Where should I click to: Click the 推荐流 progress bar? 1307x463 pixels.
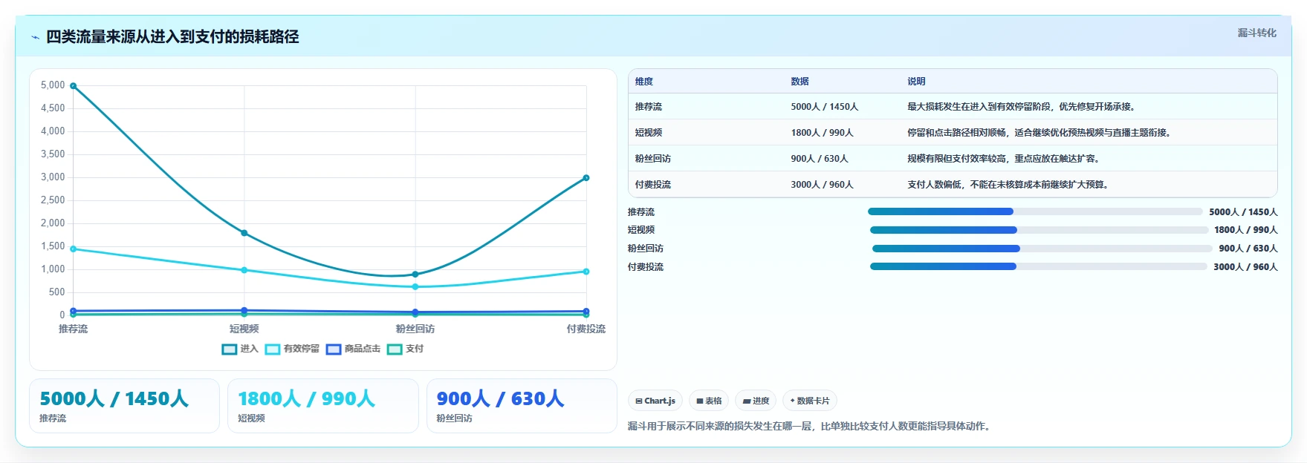click(x=1034, y=211)
